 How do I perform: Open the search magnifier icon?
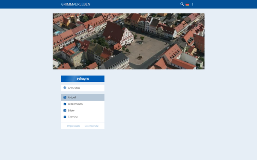182,4
